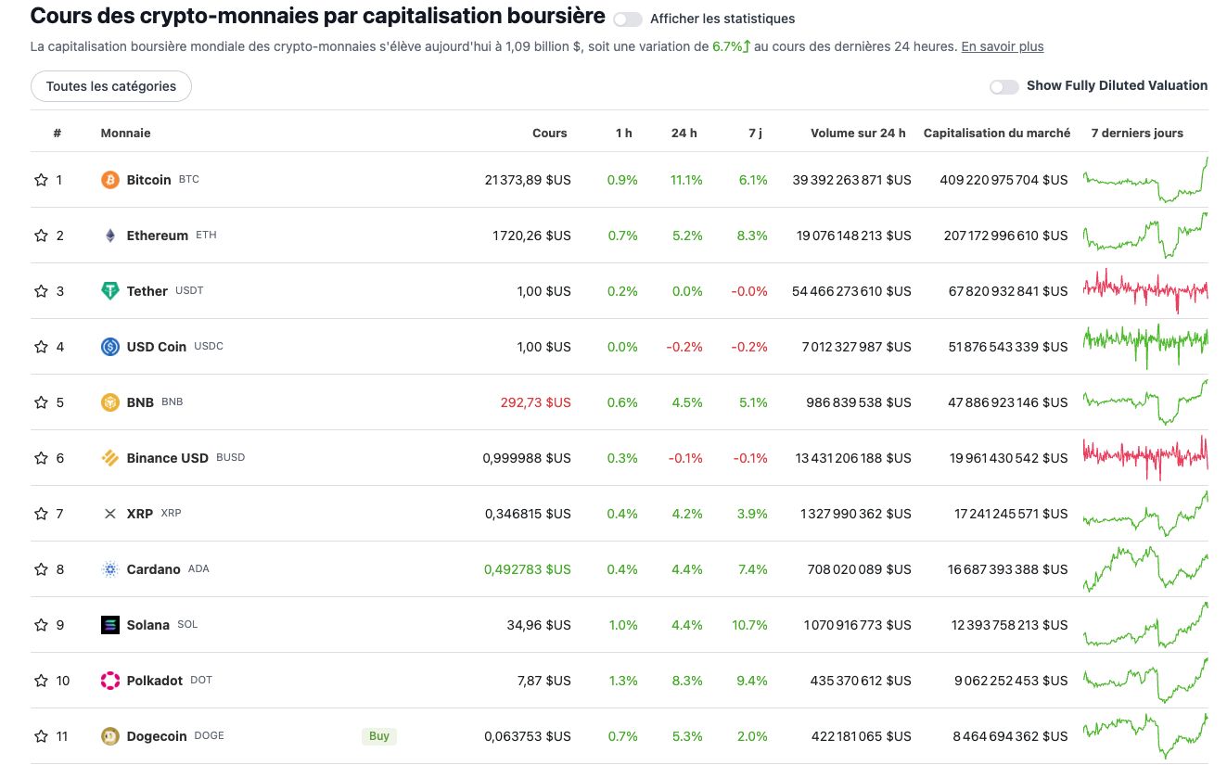
Task: Star Bitcoin as a favorite
Action: coord(41,180)
